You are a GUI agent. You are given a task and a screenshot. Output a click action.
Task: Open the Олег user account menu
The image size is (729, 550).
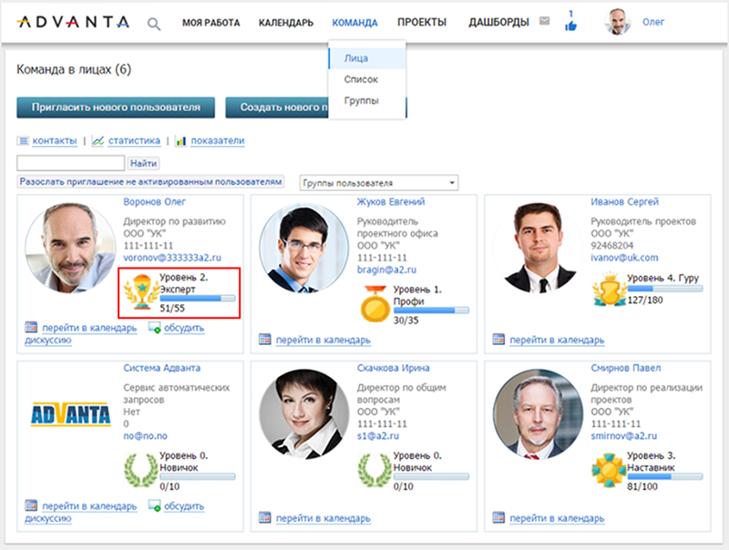click(653, 22)
